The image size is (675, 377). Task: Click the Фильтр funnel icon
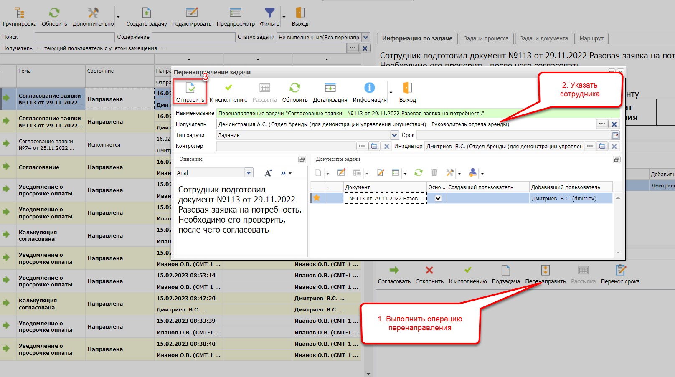pyautogui.click(x=270, y=13)
